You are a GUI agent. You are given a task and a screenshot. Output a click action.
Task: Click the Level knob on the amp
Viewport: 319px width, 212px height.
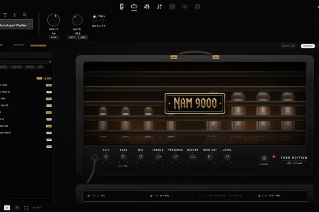227,157
